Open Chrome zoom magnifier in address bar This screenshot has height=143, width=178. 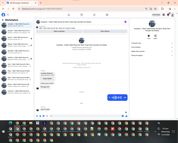[x=146, y=9]
